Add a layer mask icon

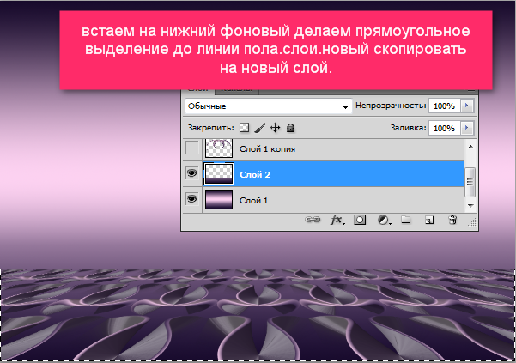point(360,220)
